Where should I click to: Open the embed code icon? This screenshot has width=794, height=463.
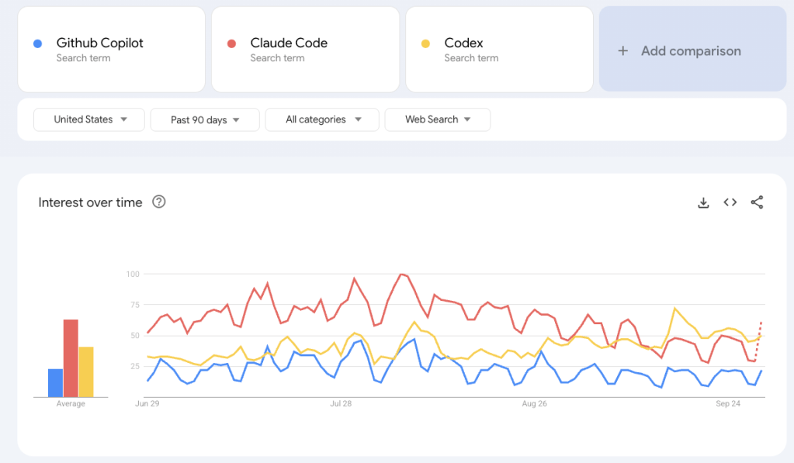[x=730, y=202]
